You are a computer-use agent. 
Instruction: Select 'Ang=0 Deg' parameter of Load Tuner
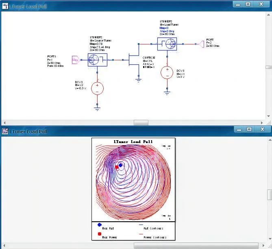coord(167,31)
